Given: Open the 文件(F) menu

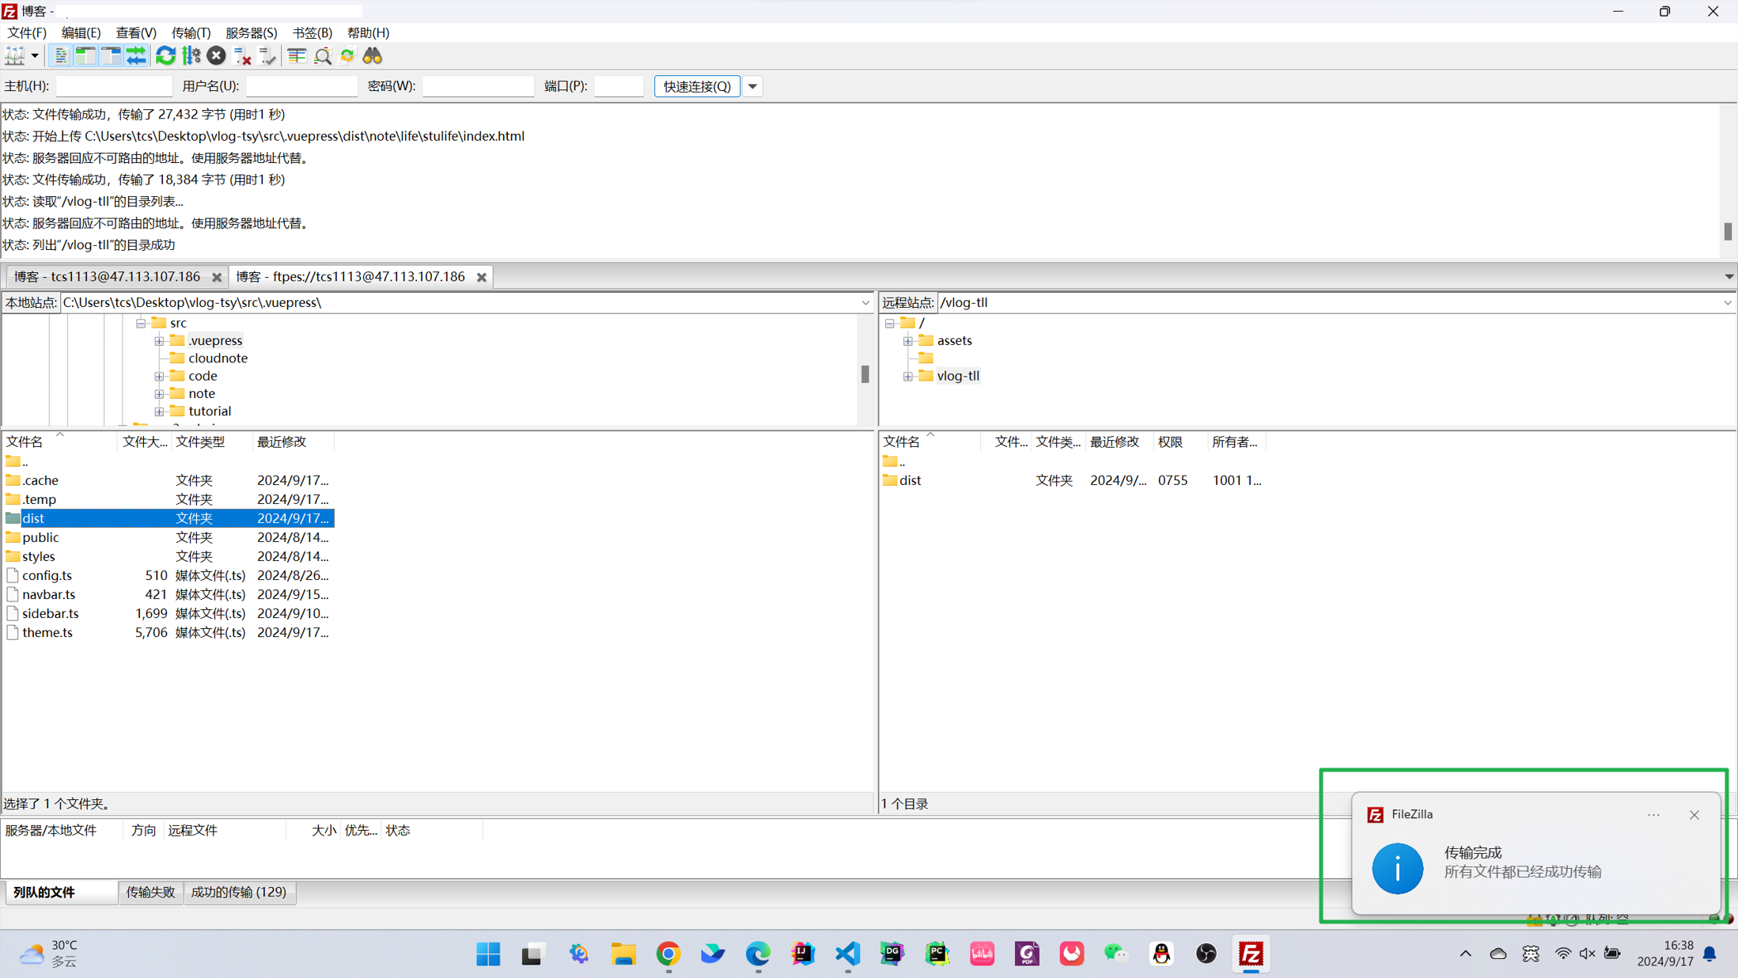Looking at the screenshot, I should coord(27,32).
